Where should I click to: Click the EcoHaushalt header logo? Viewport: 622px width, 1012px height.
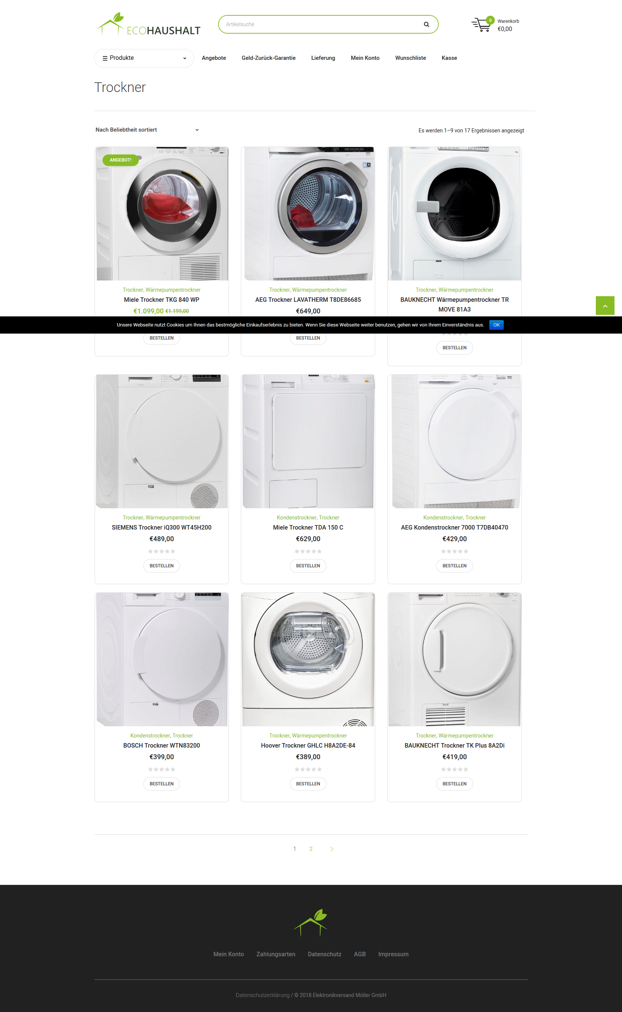[148, 24]
